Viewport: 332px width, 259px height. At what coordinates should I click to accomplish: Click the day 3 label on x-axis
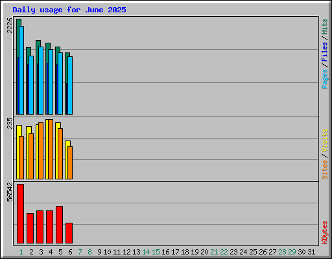point(41,252)
